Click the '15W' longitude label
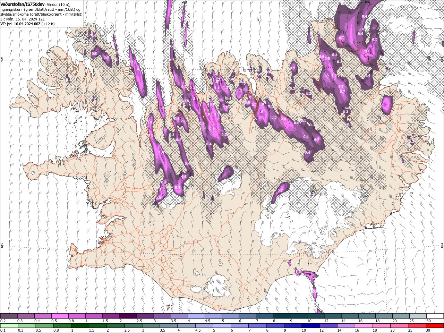The width and height of the screenshot is (444, 333). tap(368, 2)
